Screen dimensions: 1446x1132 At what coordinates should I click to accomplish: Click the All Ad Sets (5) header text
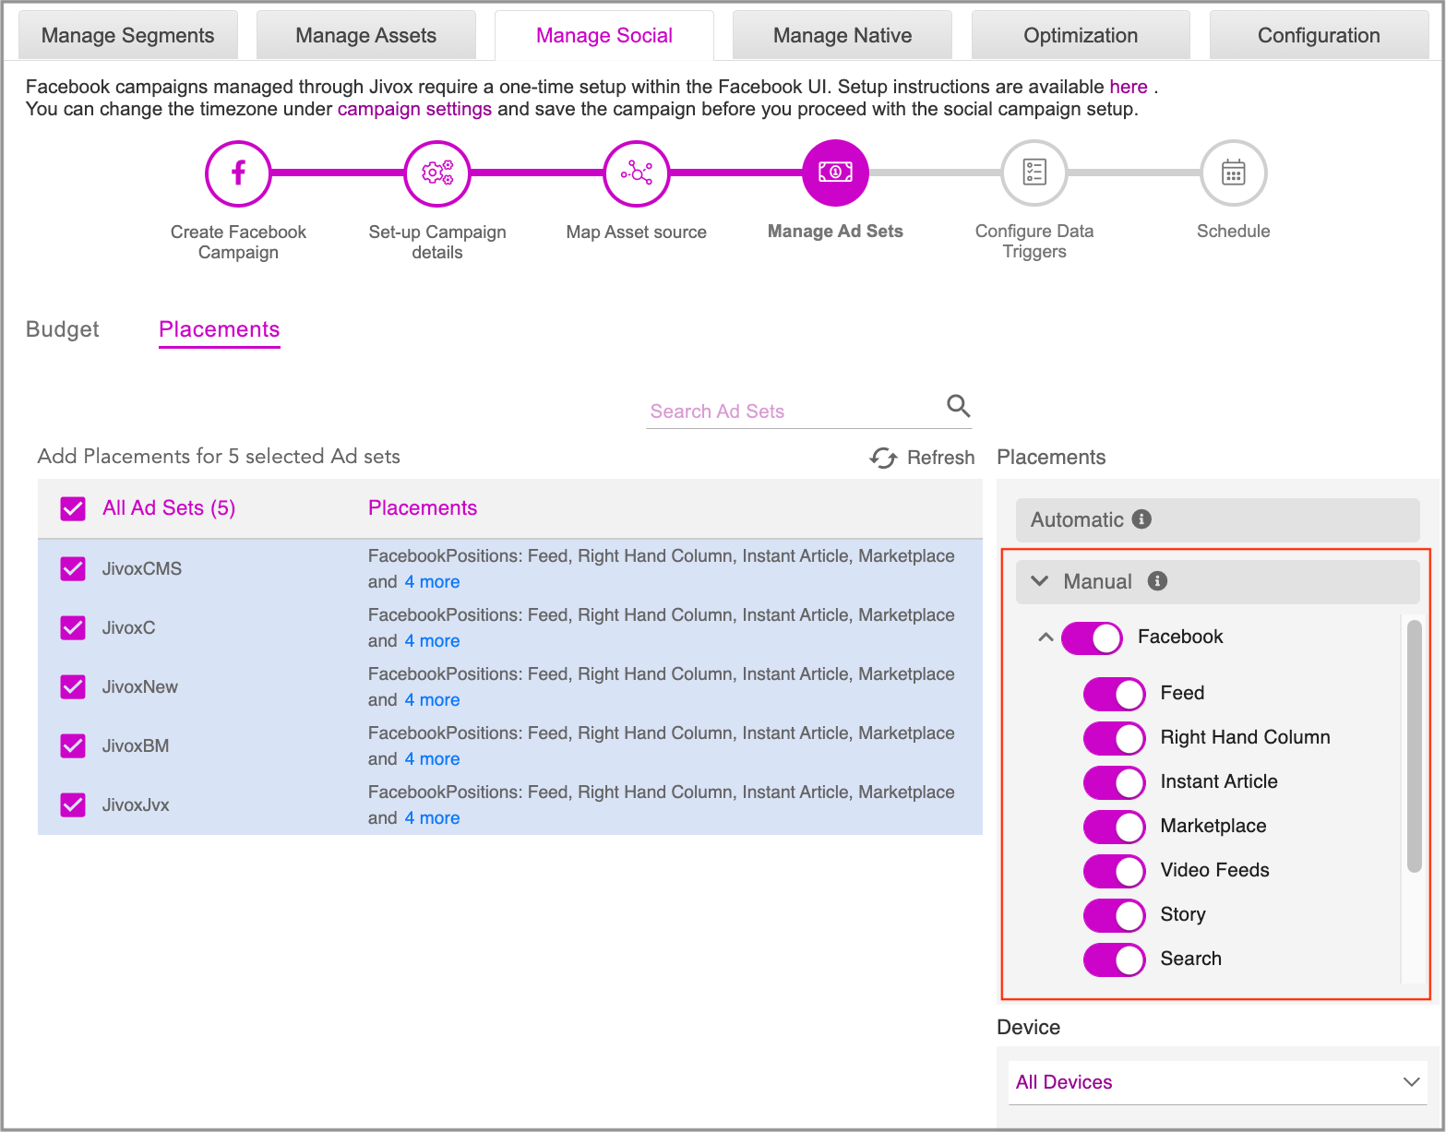coord(169,508)
